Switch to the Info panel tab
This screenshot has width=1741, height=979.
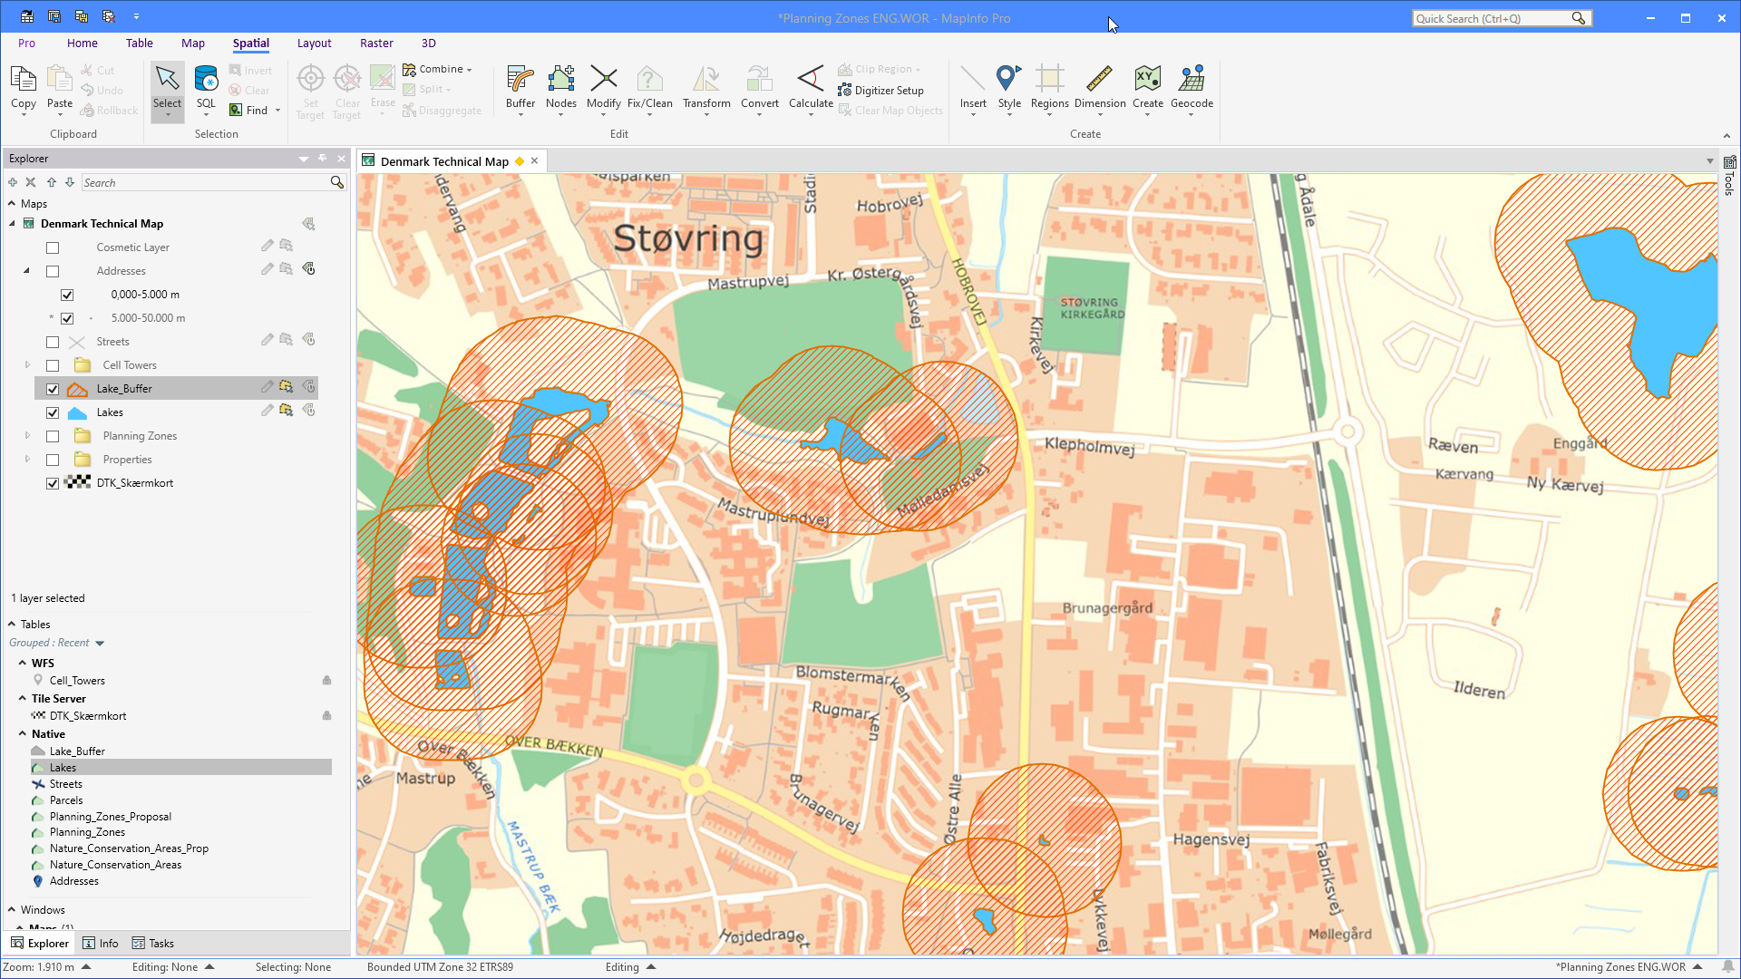[101, 944]
